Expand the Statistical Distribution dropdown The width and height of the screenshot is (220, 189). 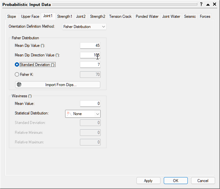(83, 114)
